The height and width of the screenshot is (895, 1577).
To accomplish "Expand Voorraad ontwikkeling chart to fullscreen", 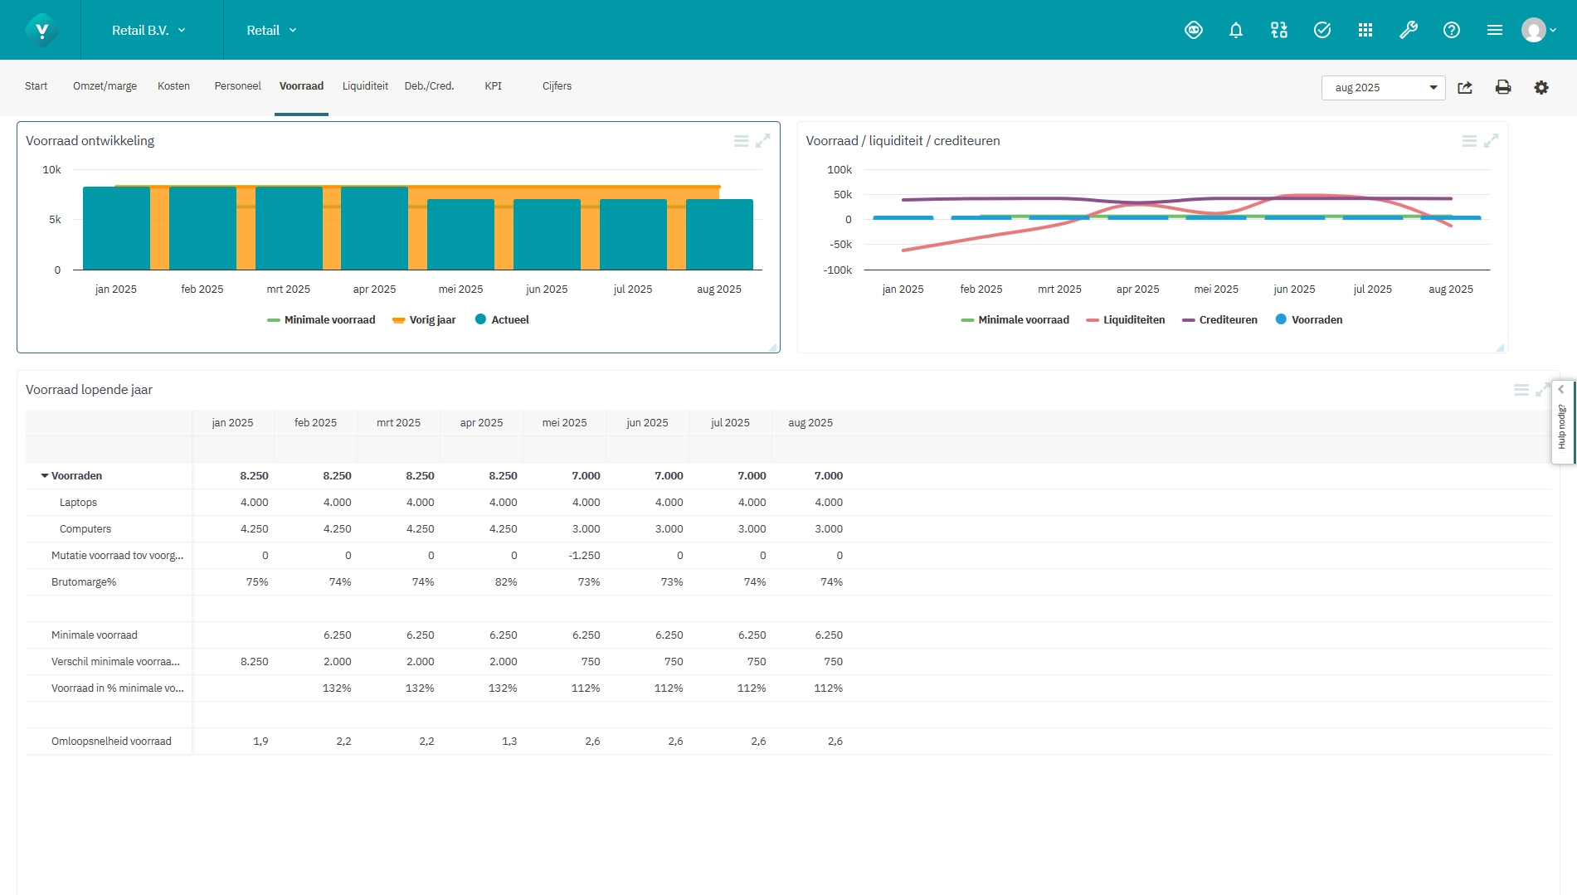I will click(762, 141).
